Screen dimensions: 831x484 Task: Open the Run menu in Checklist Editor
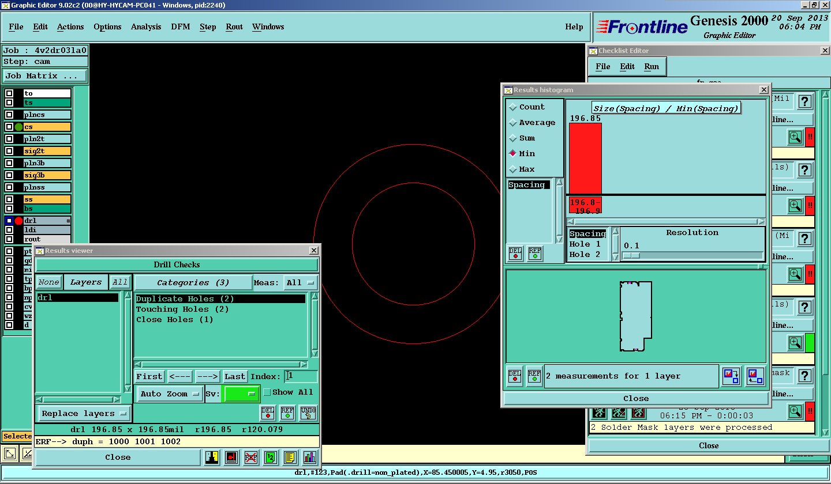click(651, 67)
